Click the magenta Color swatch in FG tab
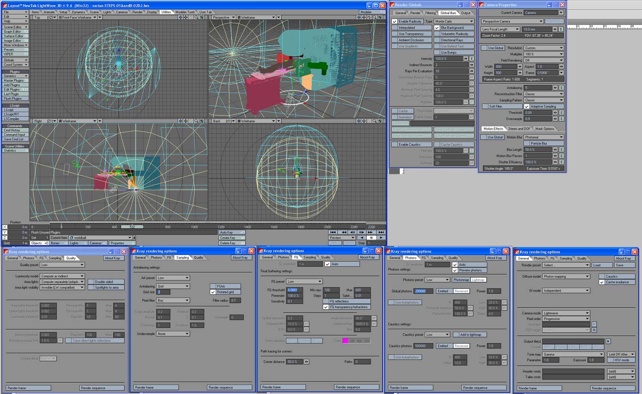The height and width of the screenshot is (394, 642). click(x=345, y=341)
